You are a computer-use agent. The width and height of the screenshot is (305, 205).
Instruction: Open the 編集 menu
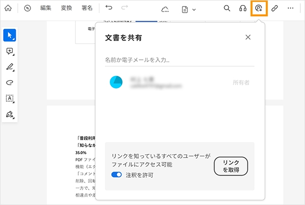45,9
